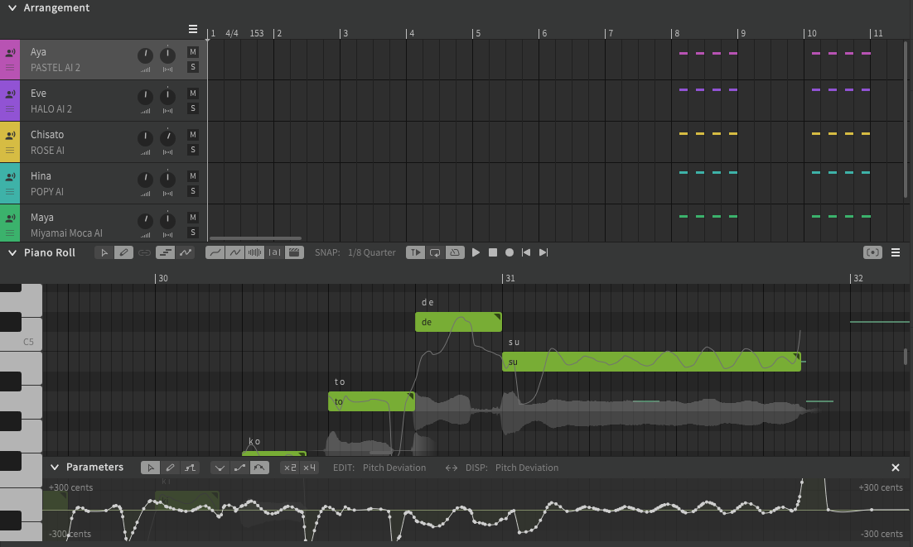
Task: Select the first curve shape in Parameters
Action: coord(220,468)
